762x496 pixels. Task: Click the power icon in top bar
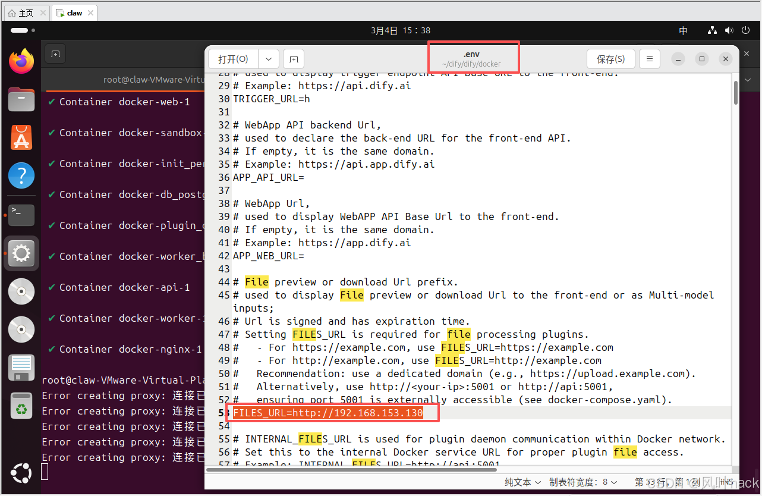(x=746, y=30)
